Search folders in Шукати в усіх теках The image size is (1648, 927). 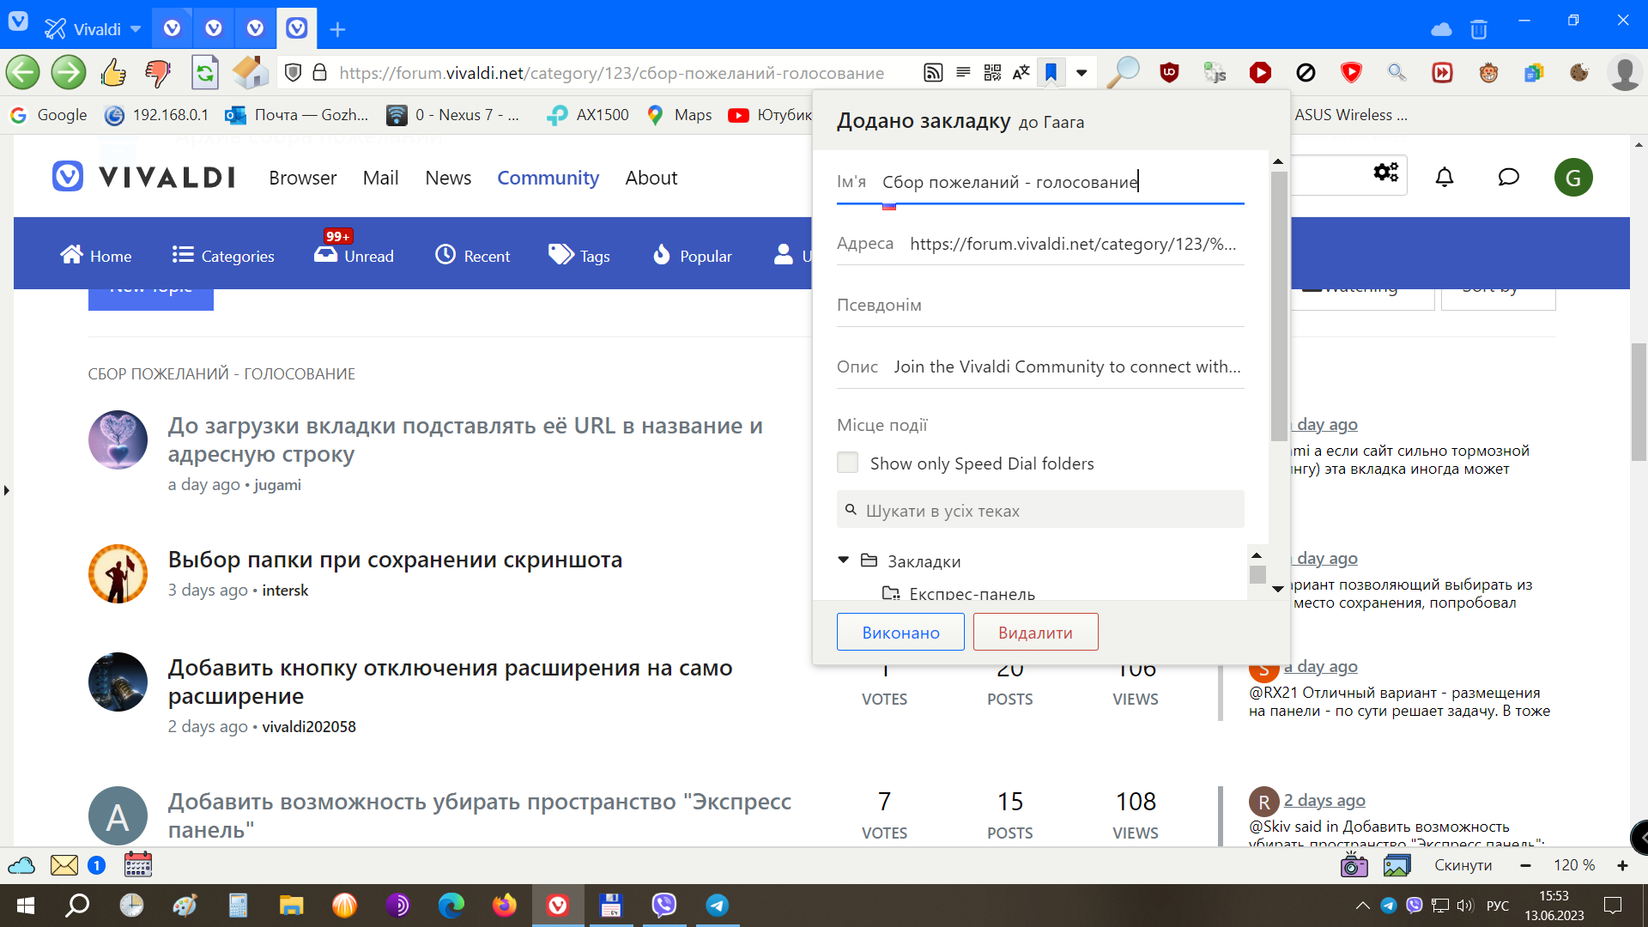1040,510
